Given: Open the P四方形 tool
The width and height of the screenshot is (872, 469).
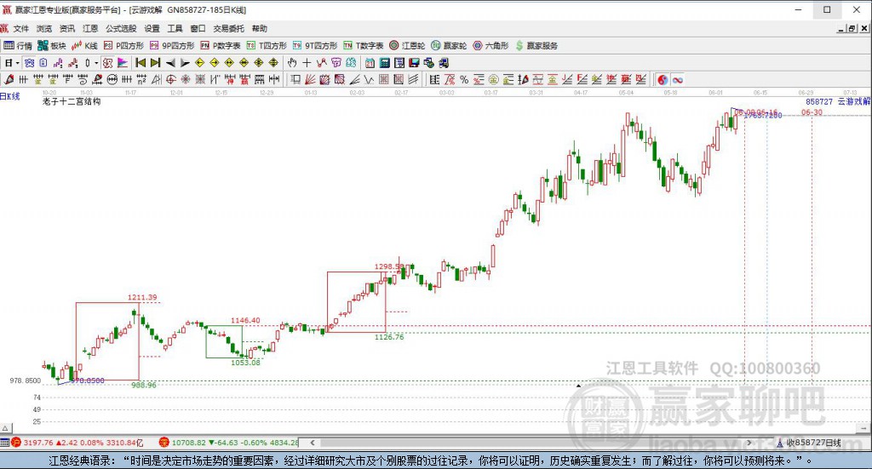Looking at the screenshot, I should [x=123, y=46].
